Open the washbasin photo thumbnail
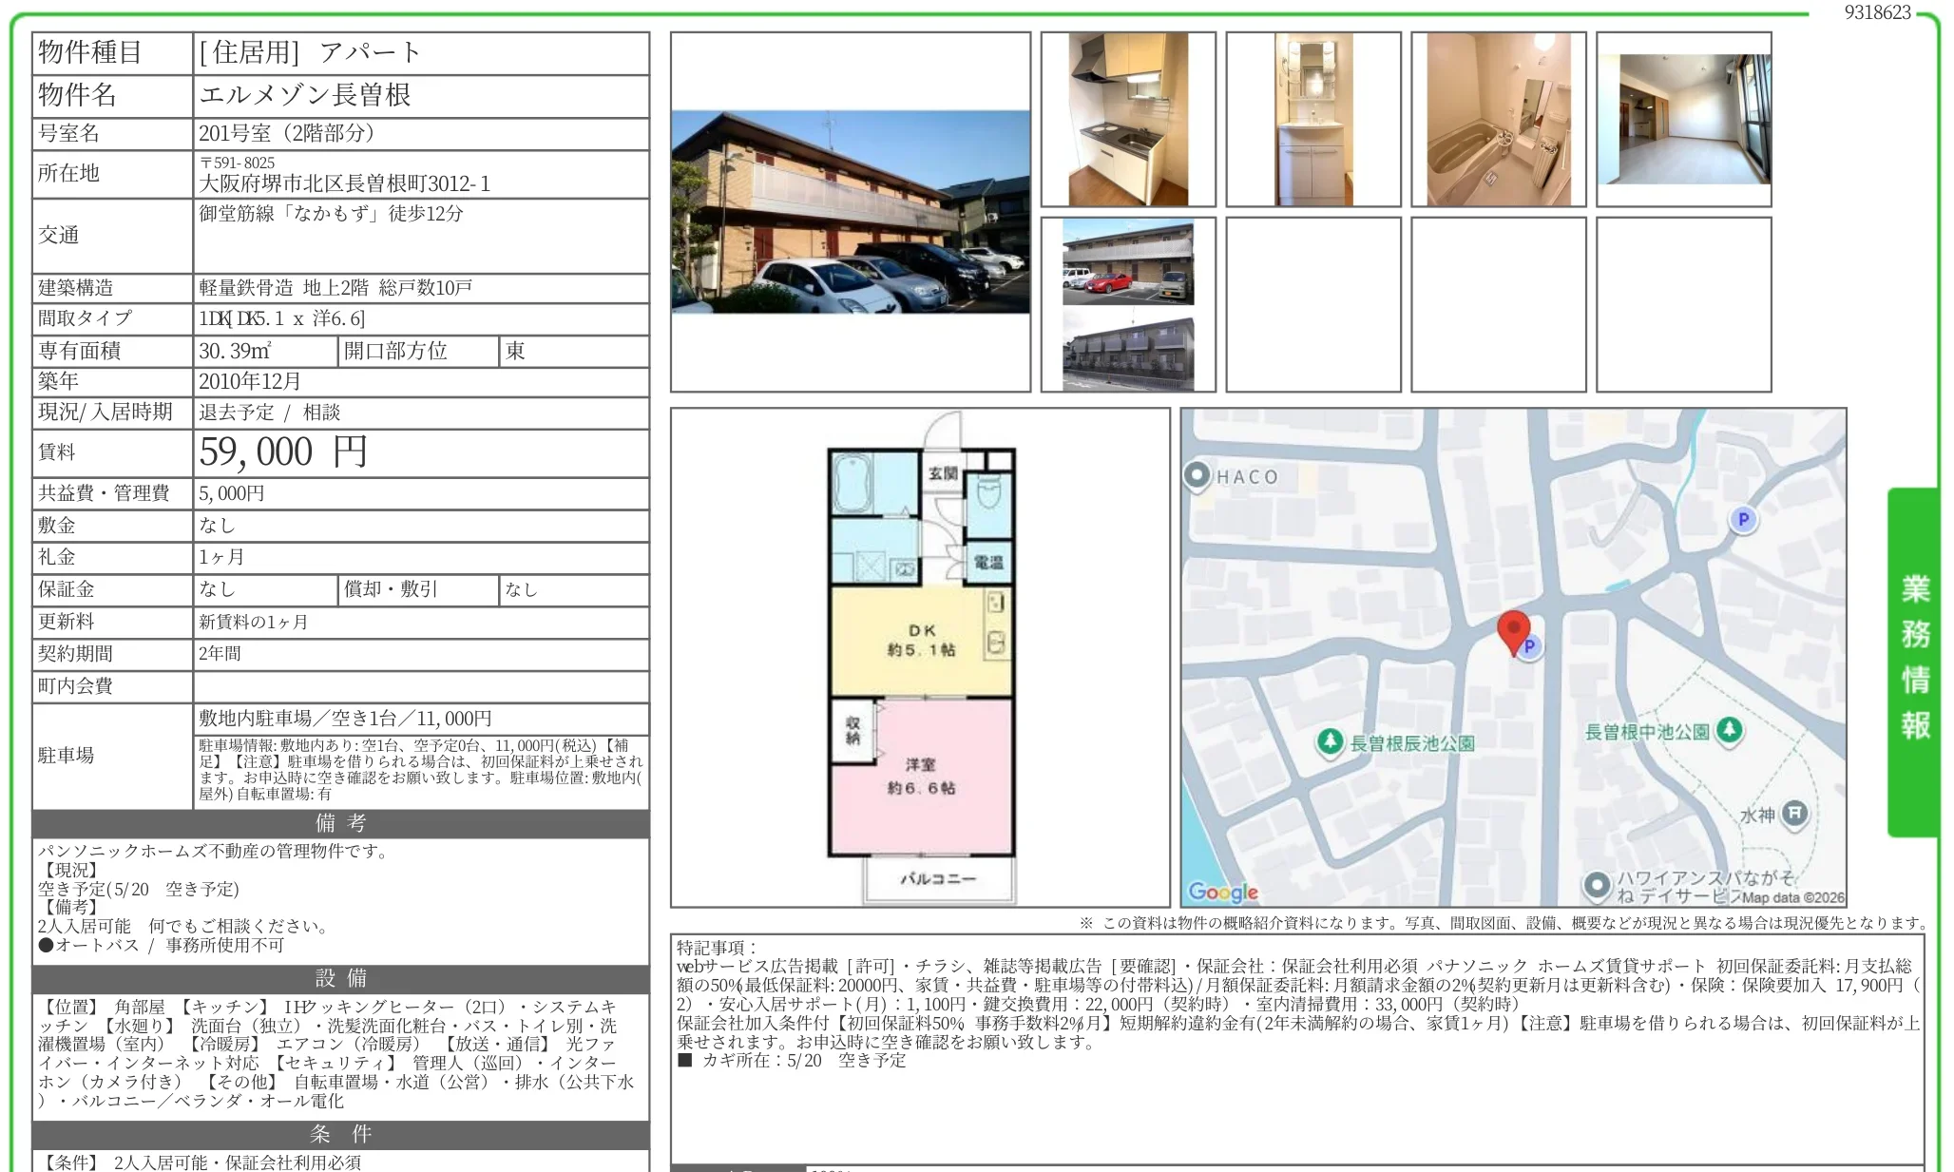The image size is (1954, 1172). click(x=1313, y=120)
